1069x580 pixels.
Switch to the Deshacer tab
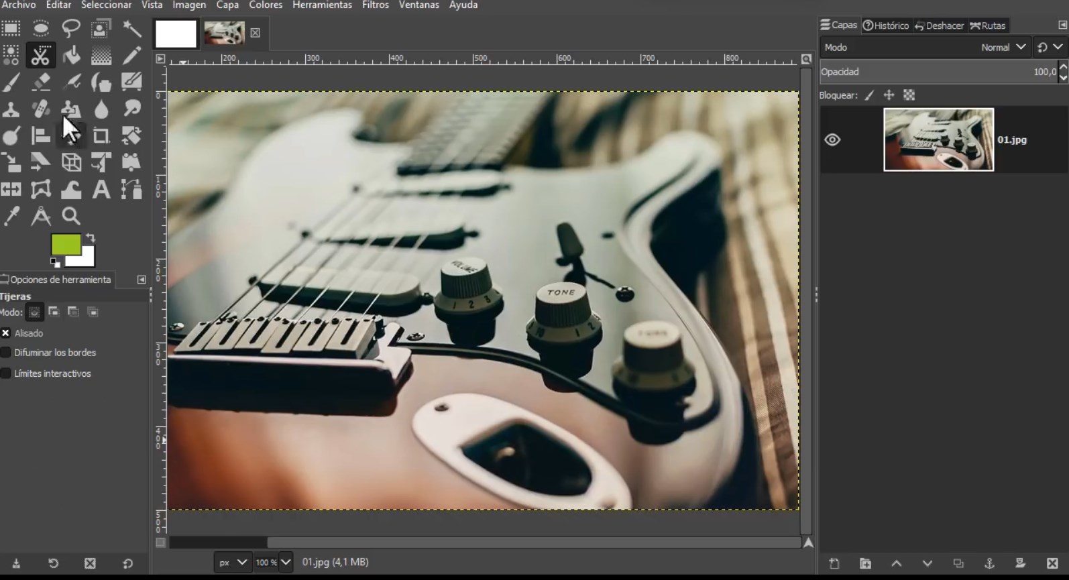point(940,25)
